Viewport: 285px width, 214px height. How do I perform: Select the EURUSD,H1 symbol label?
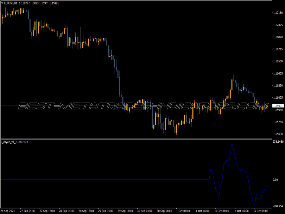11,3
